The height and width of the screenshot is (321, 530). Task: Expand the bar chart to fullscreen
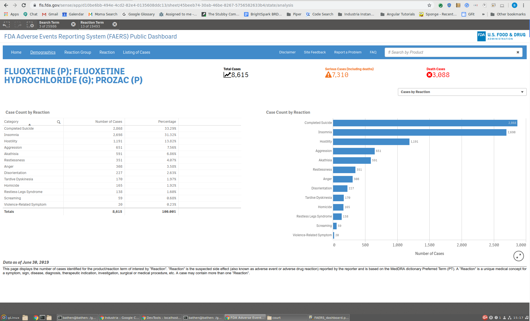point(518,256)
